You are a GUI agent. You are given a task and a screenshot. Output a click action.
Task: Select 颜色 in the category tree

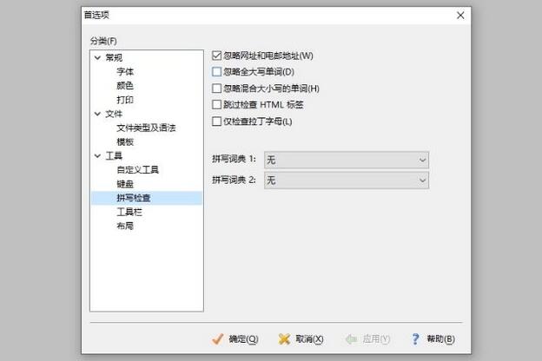(125, 85)
